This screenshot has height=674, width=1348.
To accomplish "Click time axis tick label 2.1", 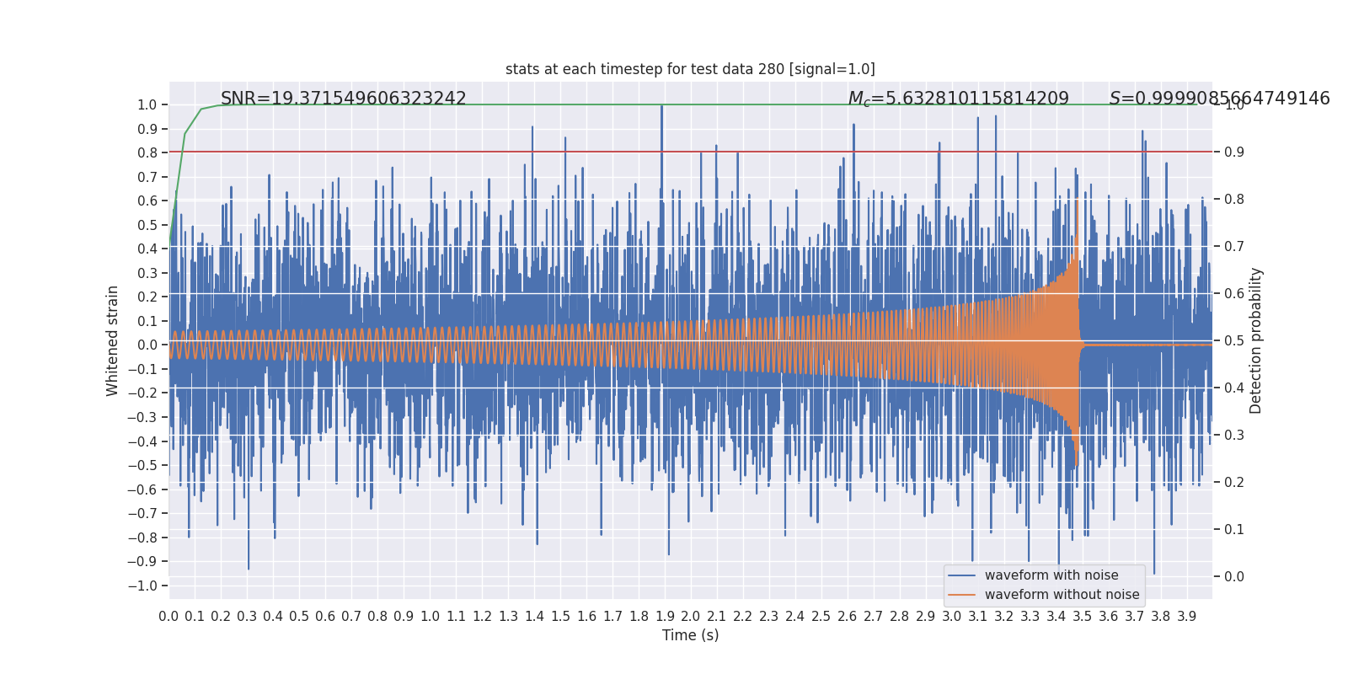I will (x=717, y=616).
